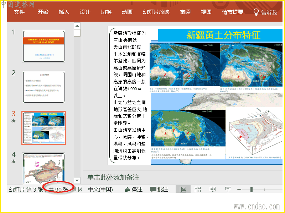Click the 1000万年前 globe image

tap(188, 129)
